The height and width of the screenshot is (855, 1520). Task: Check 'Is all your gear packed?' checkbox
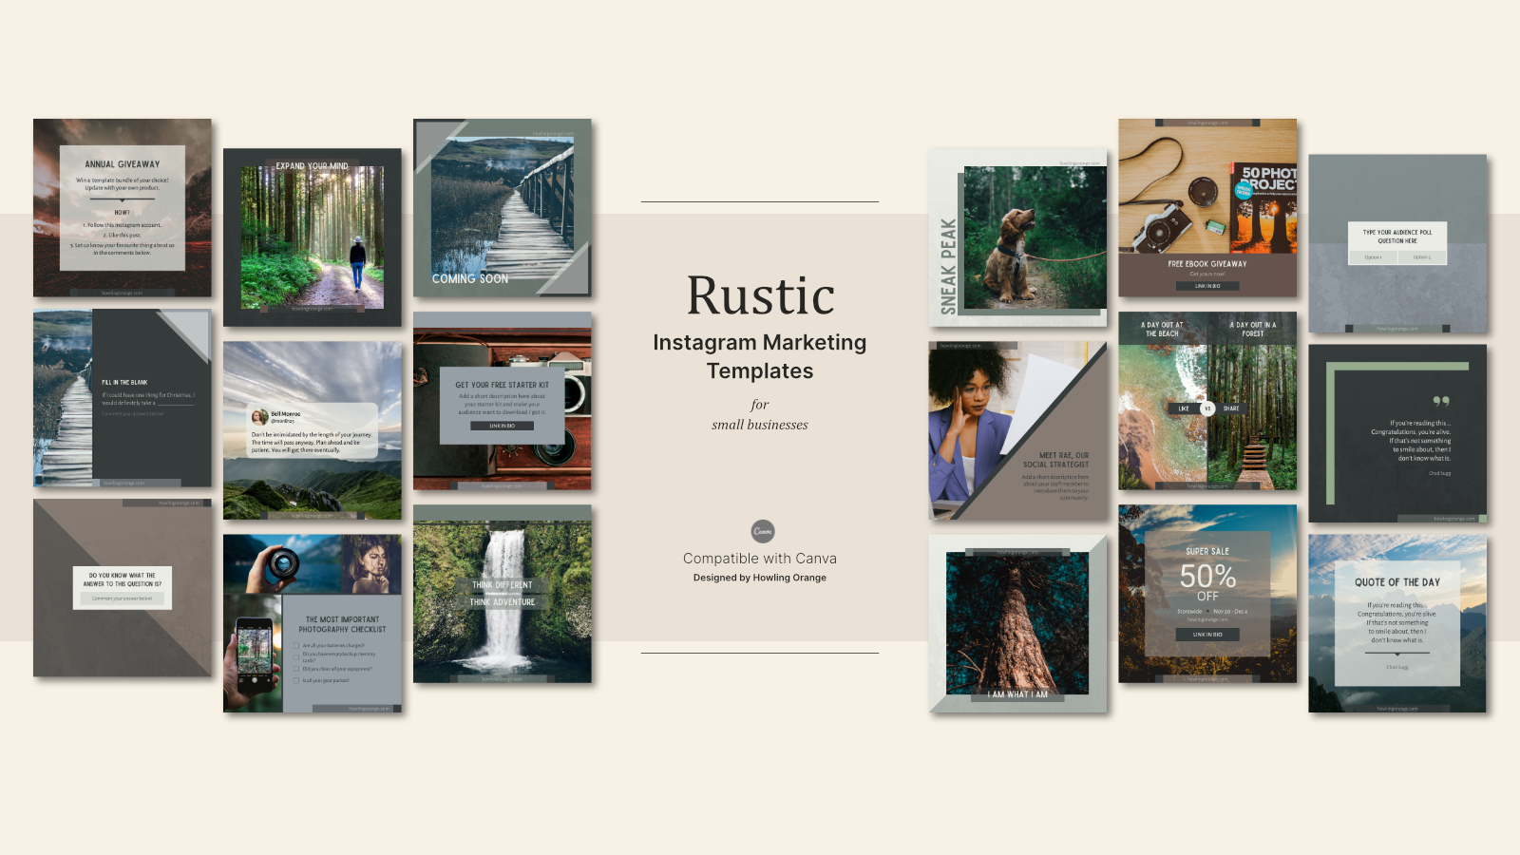pyautogui.click(x=295, y=680)
